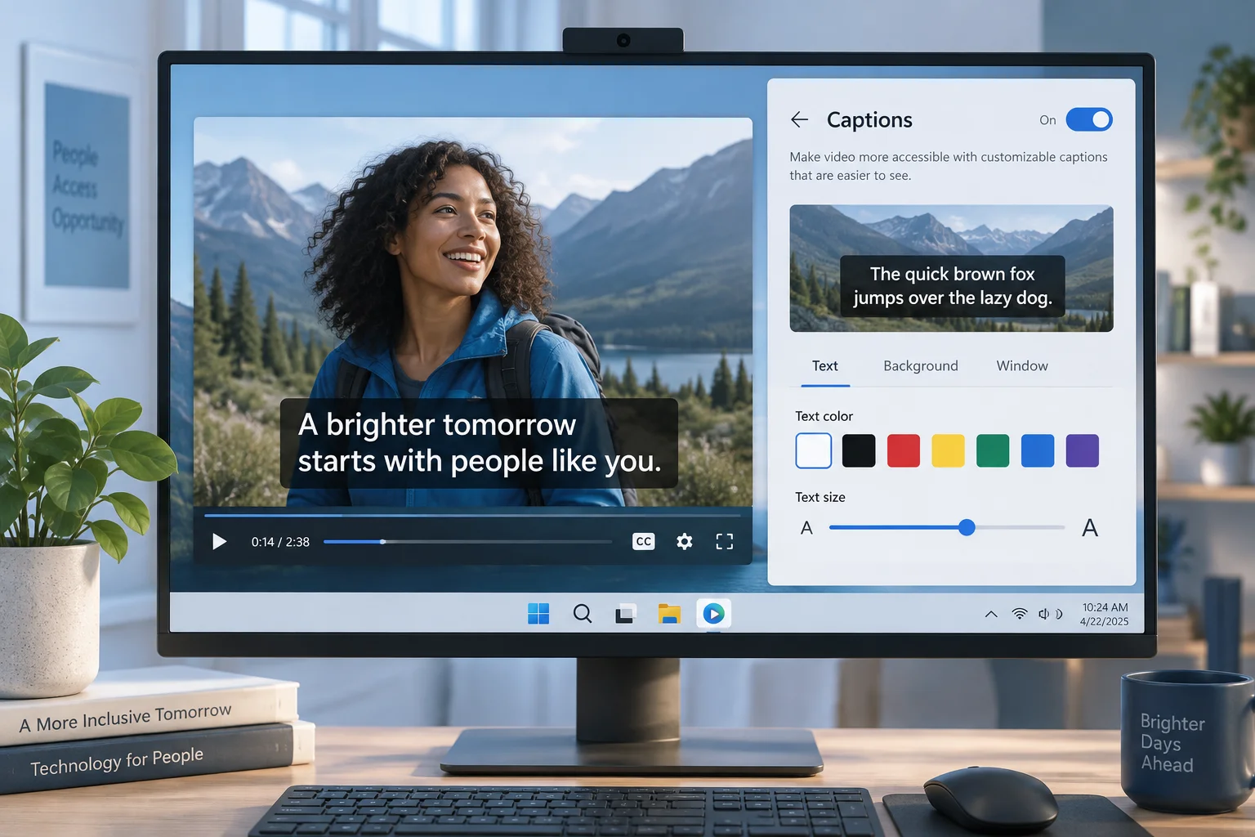Click the small A text size icon
Viewport: 1255px width, 837px height.
(807, 528)
